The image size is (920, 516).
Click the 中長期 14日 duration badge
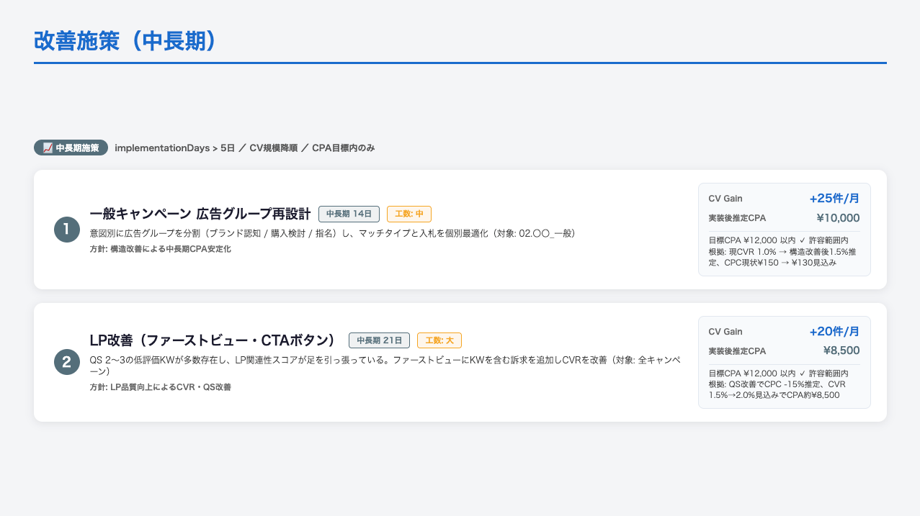coord(349,214)
